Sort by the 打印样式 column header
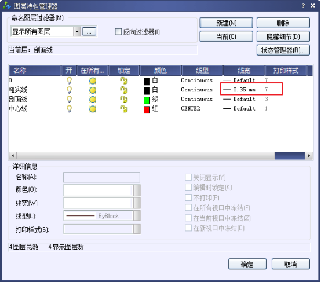Screen dimensions: 321x282 point(286,71)
